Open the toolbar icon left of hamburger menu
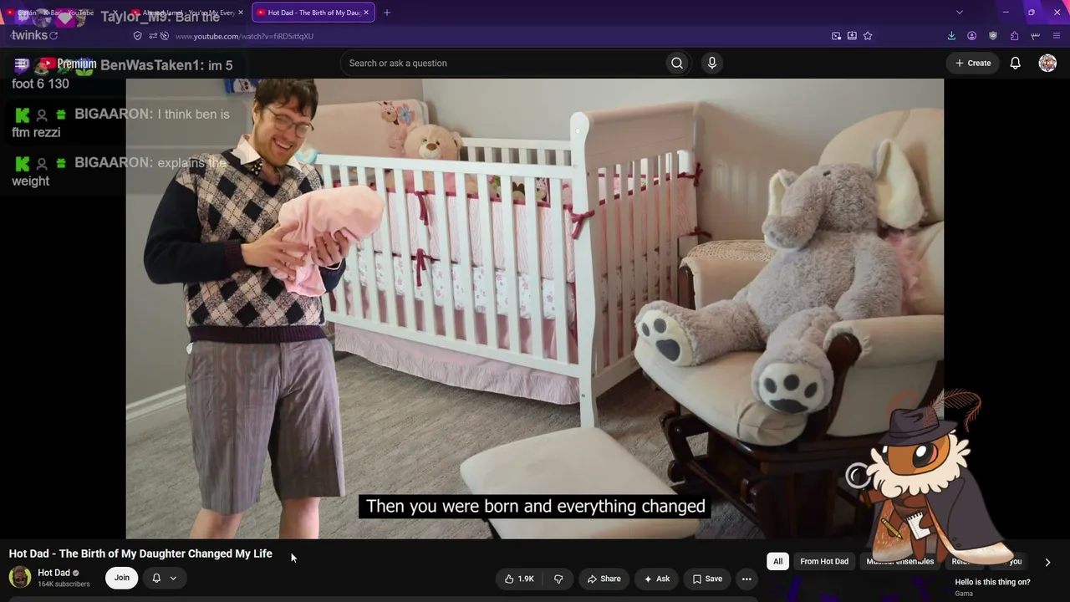Screen dimensions: 1070x602 (1036, 36)
